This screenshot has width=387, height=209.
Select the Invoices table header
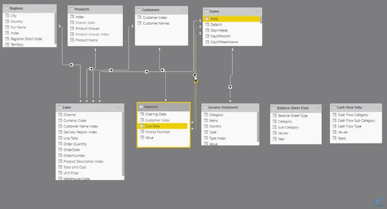[x=164, y=107]
